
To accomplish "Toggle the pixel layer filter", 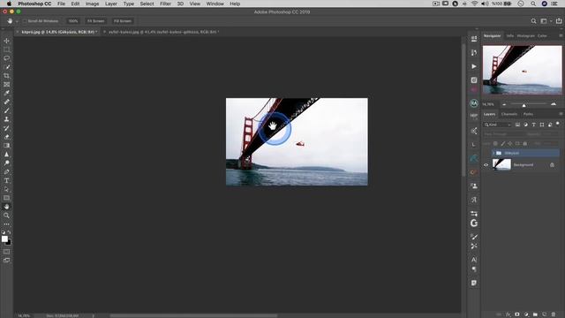I will (517, 125).
